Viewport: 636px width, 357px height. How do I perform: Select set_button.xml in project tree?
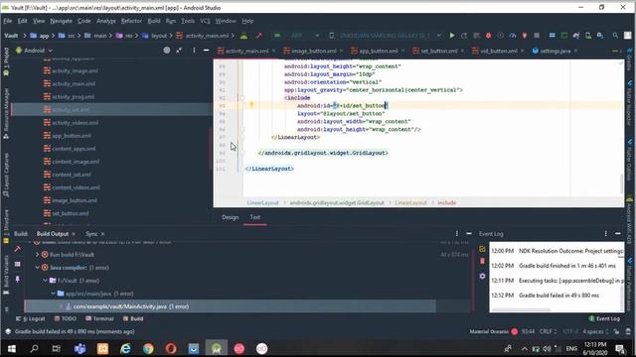coord(71,213)
